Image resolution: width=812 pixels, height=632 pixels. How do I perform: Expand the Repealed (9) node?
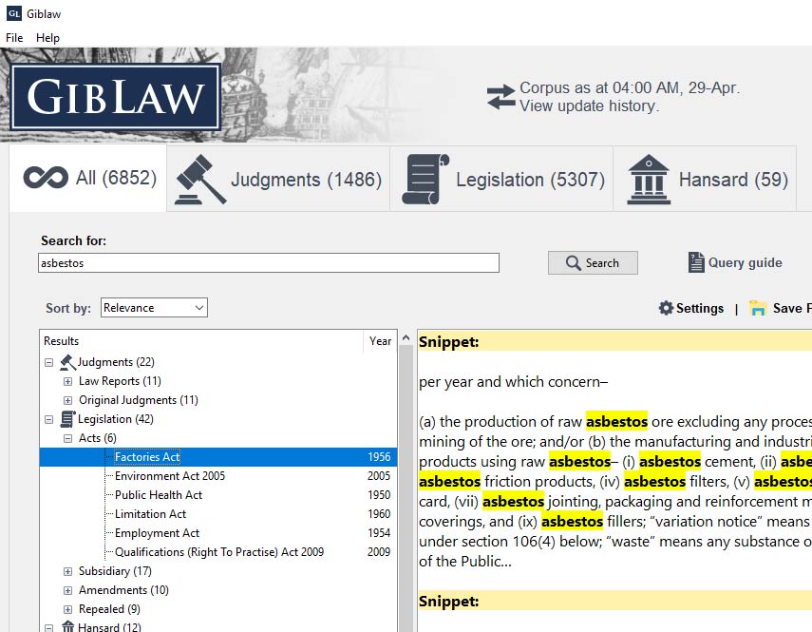click(67, 609)
